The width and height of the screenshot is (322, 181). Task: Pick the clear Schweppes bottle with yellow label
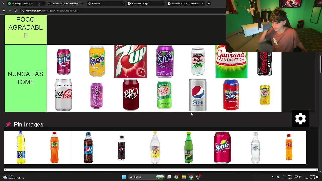pos(155,148)
